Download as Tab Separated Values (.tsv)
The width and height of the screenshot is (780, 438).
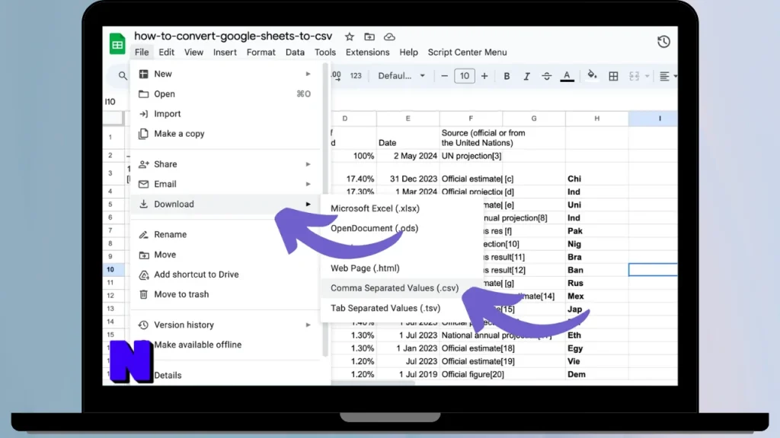[x=401, y=309]
